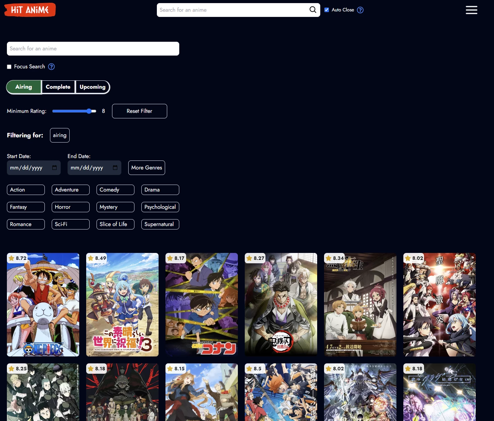Open the One Piece poster rated 8.72

pyautogui.click(x=43, y=305)
